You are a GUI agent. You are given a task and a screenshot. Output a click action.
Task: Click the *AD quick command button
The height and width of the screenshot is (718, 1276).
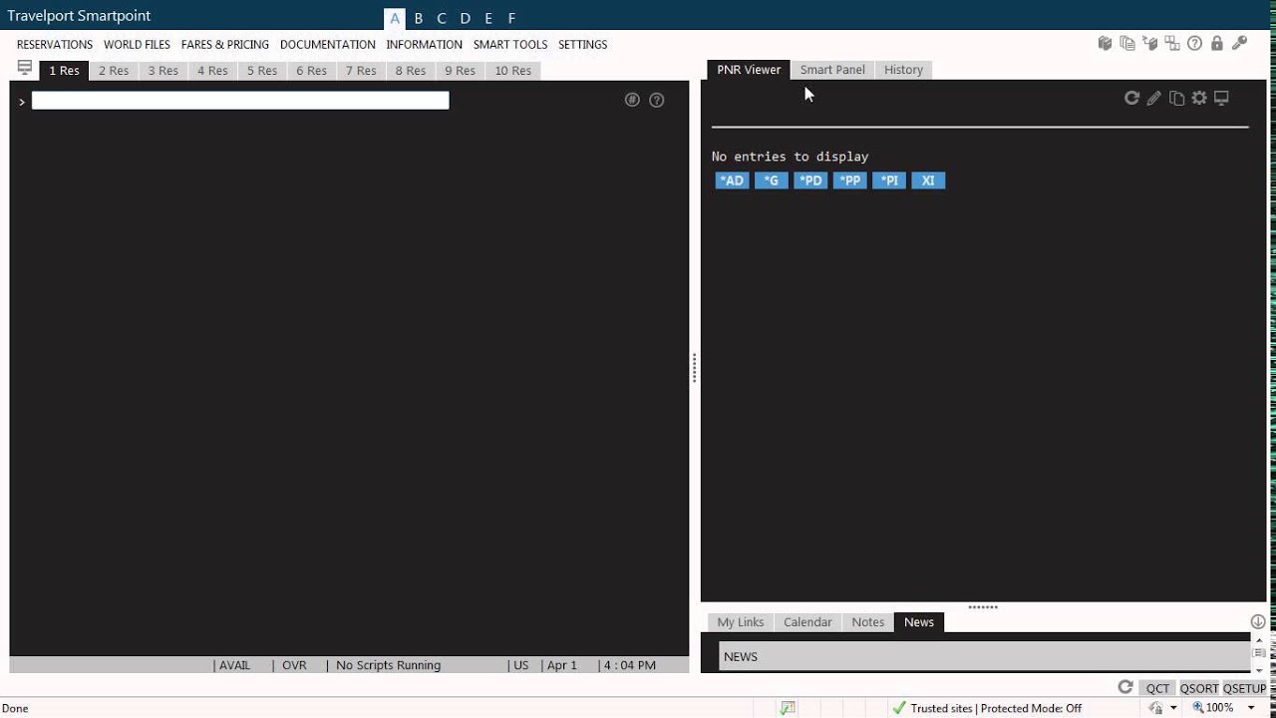point(732,180)
